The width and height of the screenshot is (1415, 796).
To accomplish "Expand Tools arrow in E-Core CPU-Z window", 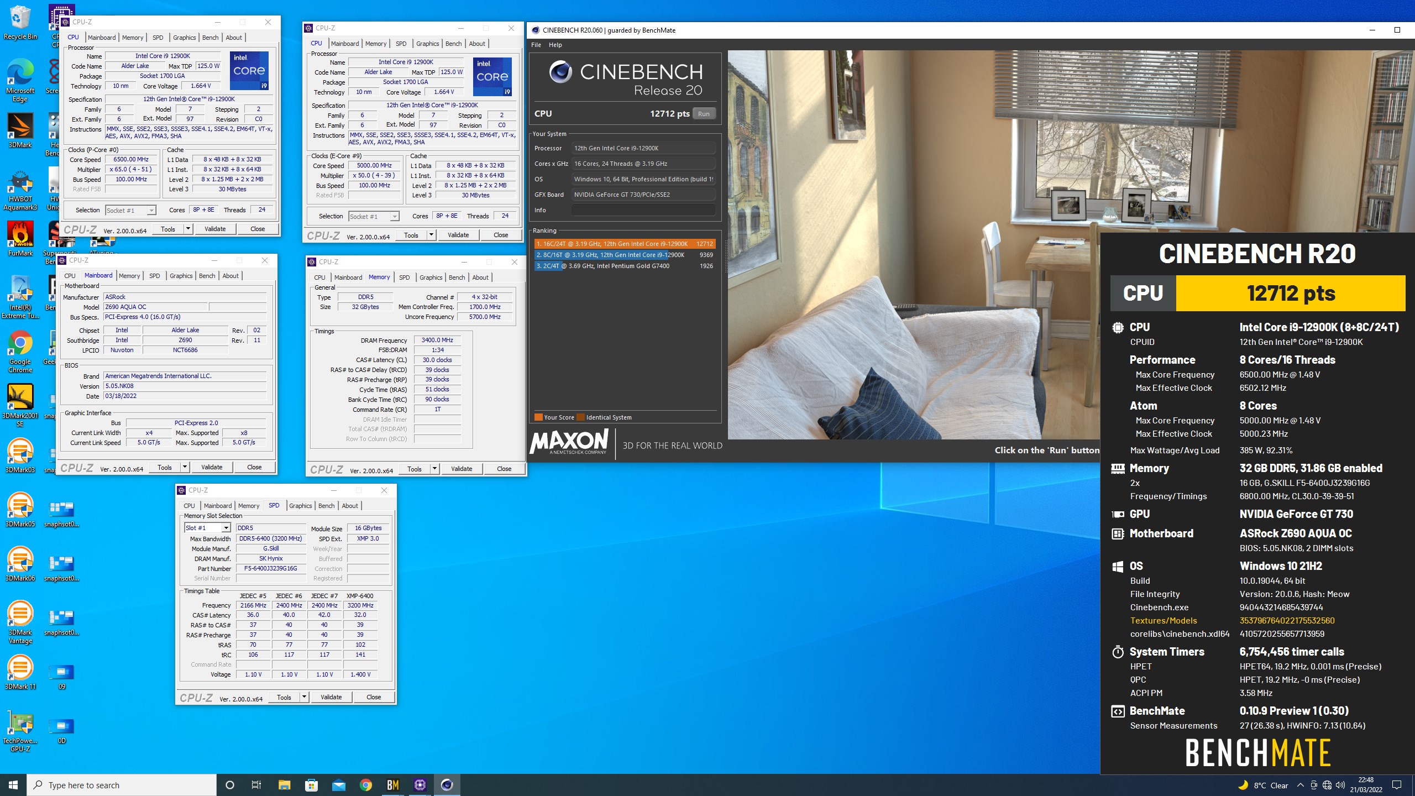I will tap(431, 235).
